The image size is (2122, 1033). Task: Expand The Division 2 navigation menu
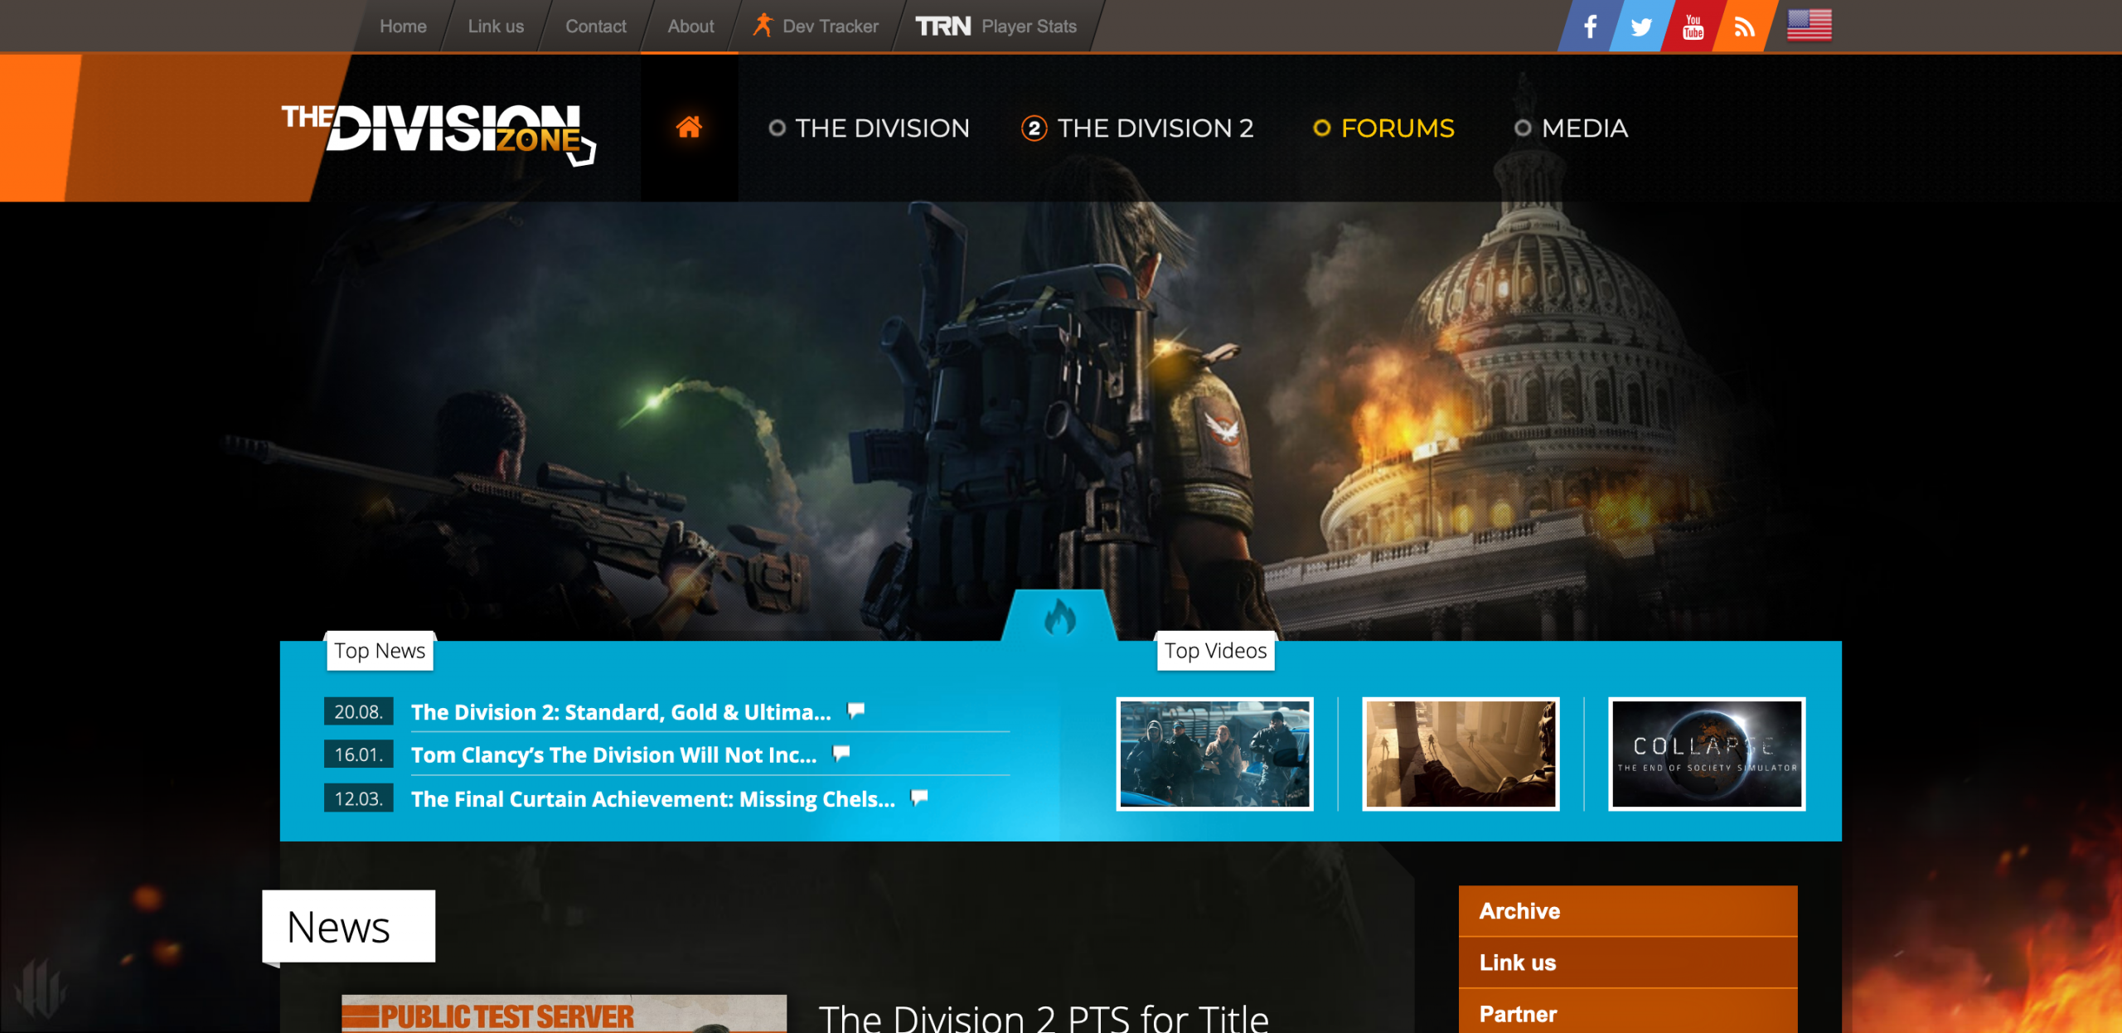tap(1138, 129)
